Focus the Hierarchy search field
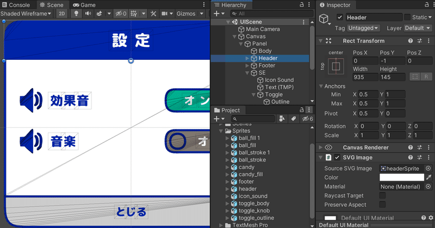The width and height of the screenshot is (435, 228). [271, 13]
